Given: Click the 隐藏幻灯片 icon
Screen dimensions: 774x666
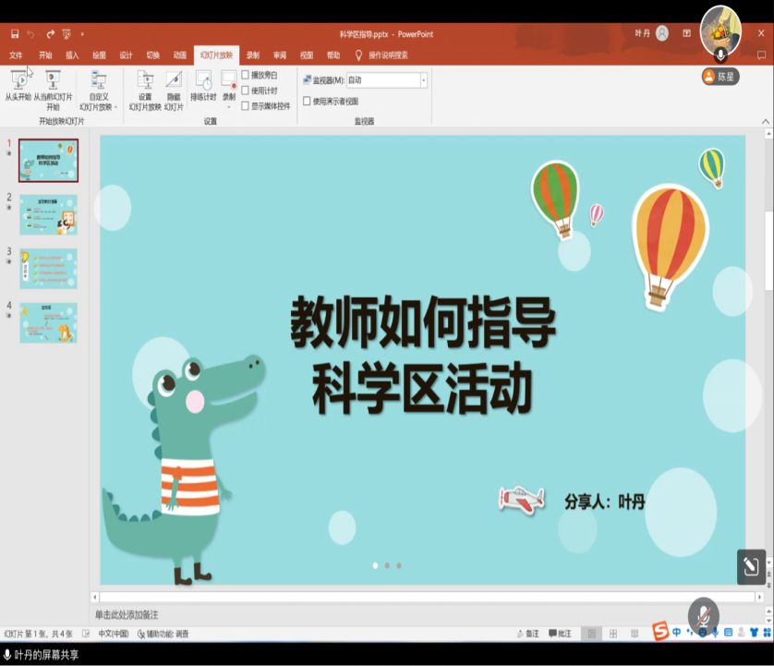Looking at the screenshot, I should tap(174, 80).
